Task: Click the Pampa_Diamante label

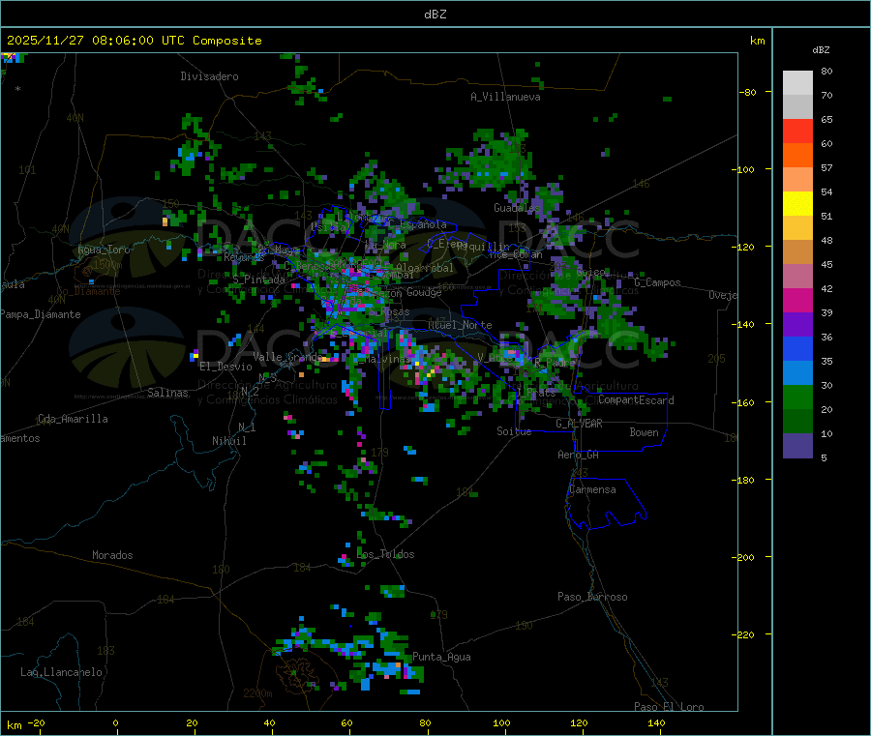Action: pos(41,314)
